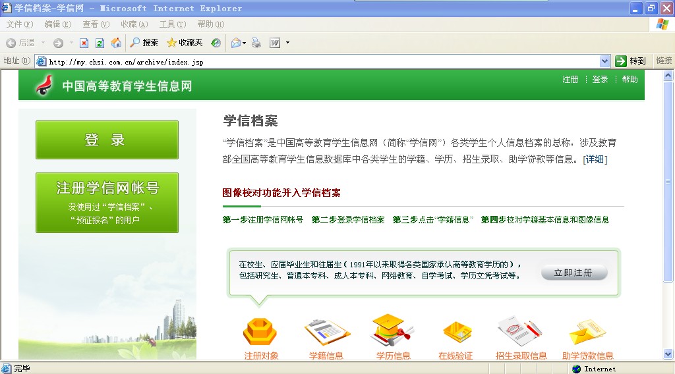Screen dimensions: 675x374
Task: Expand the Mail button dropdown arrow
Action: pos(245,43)
